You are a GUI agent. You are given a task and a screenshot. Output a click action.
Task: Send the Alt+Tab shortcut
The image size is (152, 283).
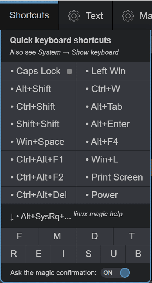[x=113, y=107]
